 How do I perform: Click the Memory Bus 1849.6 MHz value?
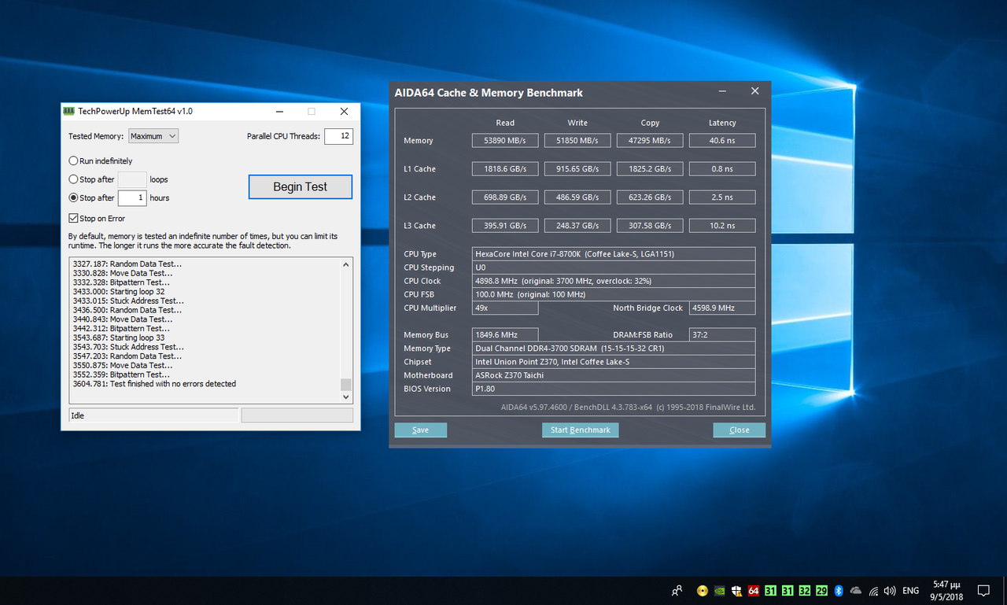505,335
